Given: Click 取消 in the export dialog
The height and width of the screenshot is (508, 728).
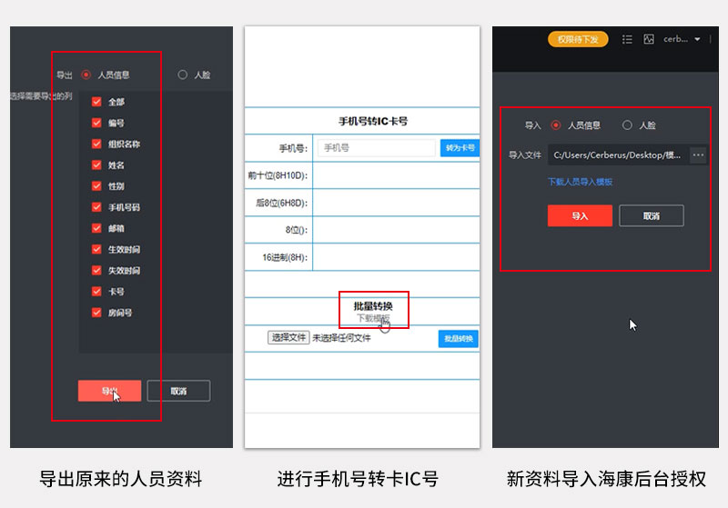Looking at the screenshot, I should point(178,391).
